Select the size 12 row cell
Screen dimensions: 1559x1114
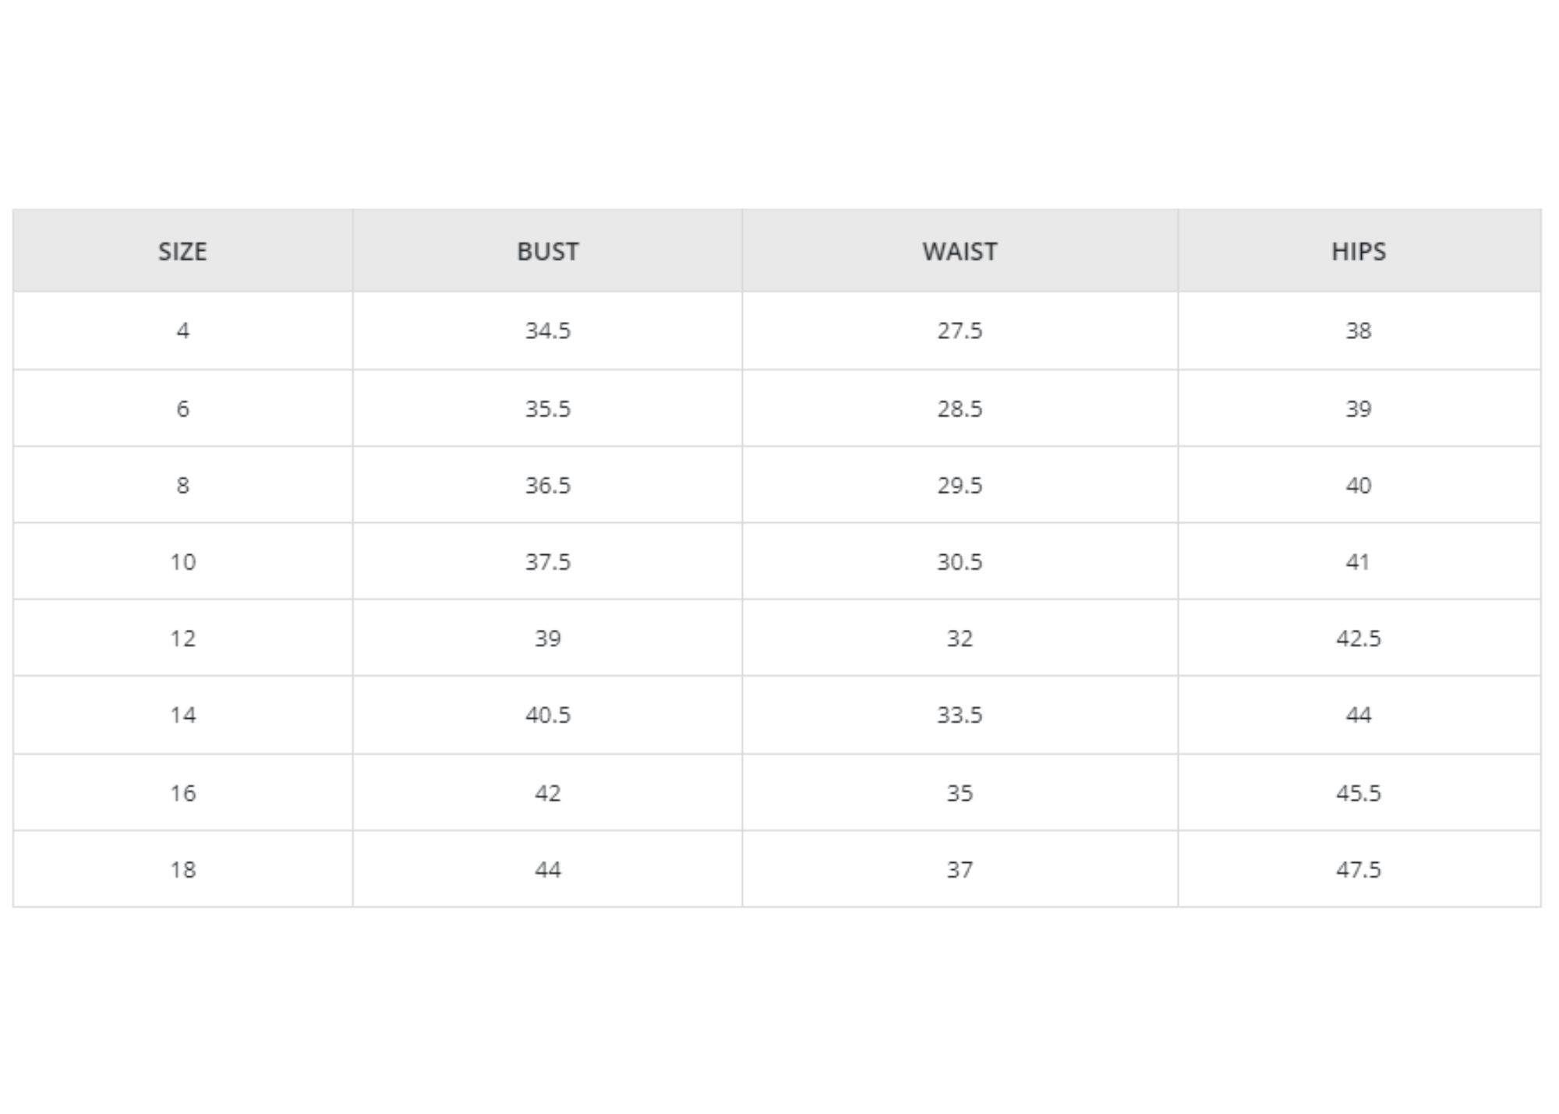pyautogui.click(x=182, y=638)
